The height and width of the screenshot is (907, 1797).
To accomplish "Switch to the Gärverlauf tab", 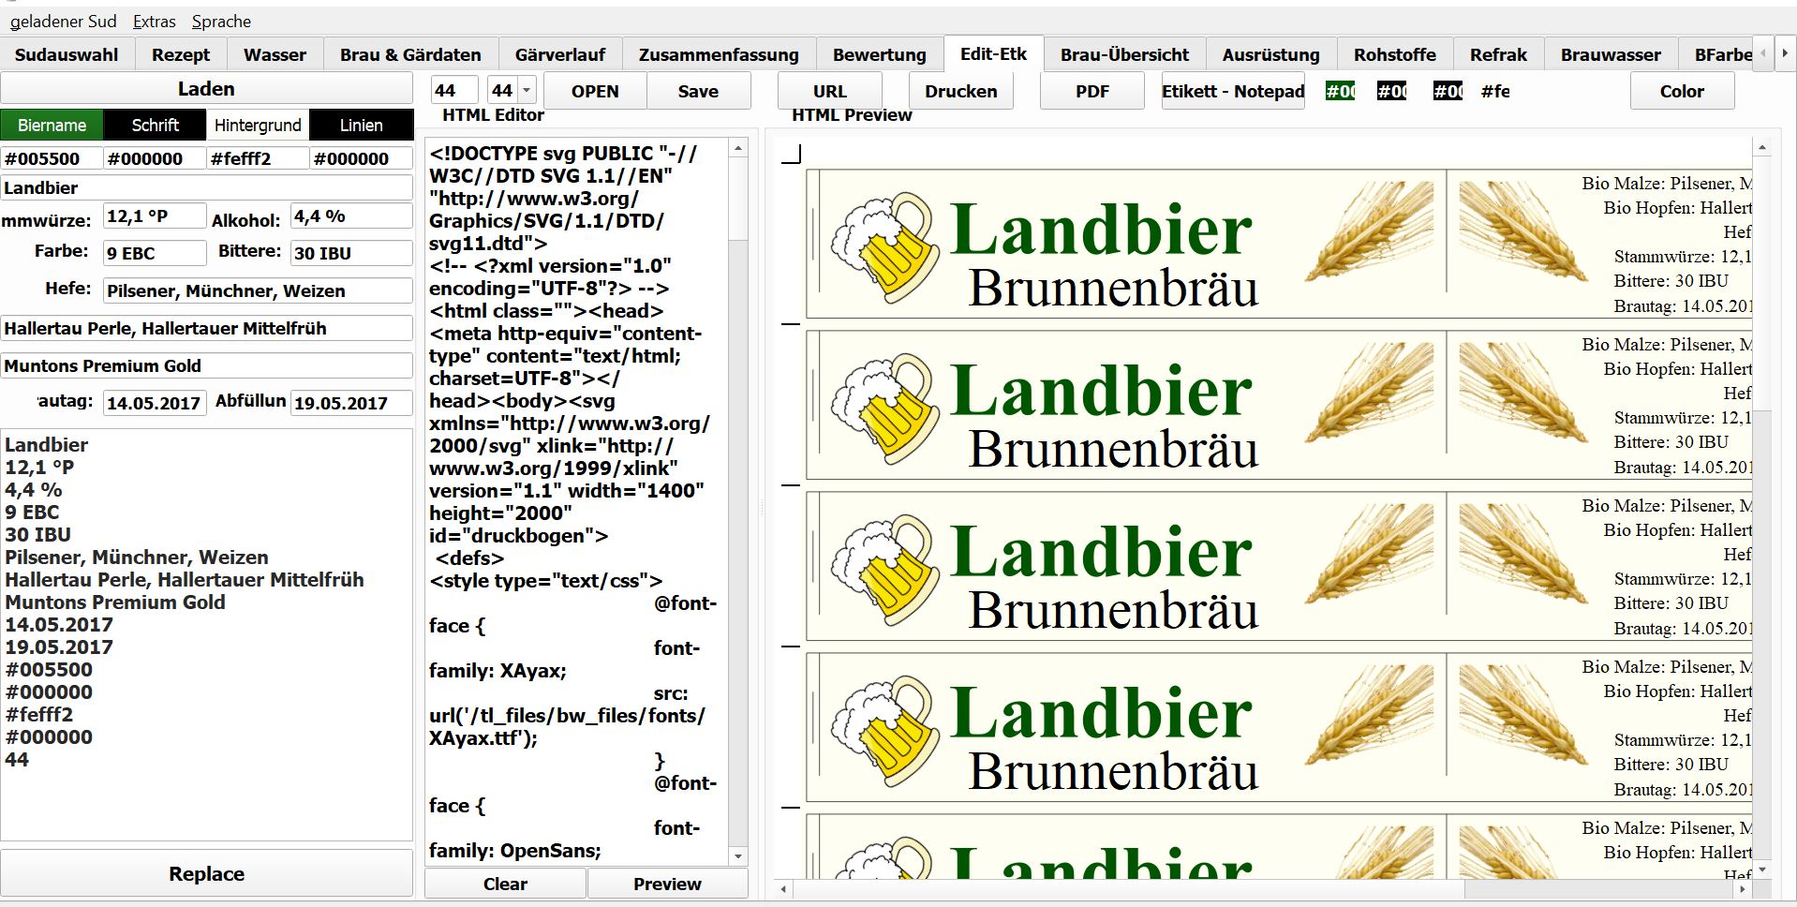I will click(x=559, y=54).
